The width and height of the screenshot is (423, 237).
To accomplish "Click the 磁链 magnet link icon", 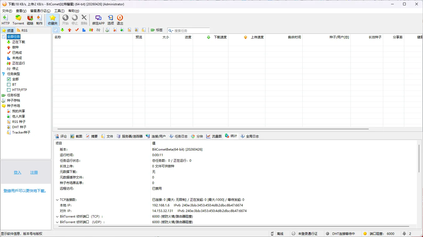I will [x=30, y=20].
